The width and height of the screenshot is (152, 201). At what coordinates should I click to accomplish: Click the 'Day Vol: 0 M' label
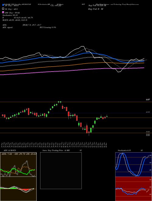(x=95, y=9)
